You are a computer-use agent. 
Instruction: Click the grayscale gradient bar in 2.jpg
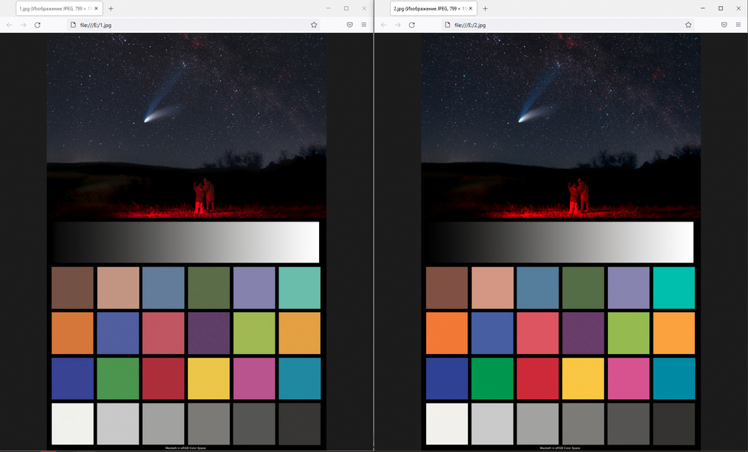(x=560, y=242)
